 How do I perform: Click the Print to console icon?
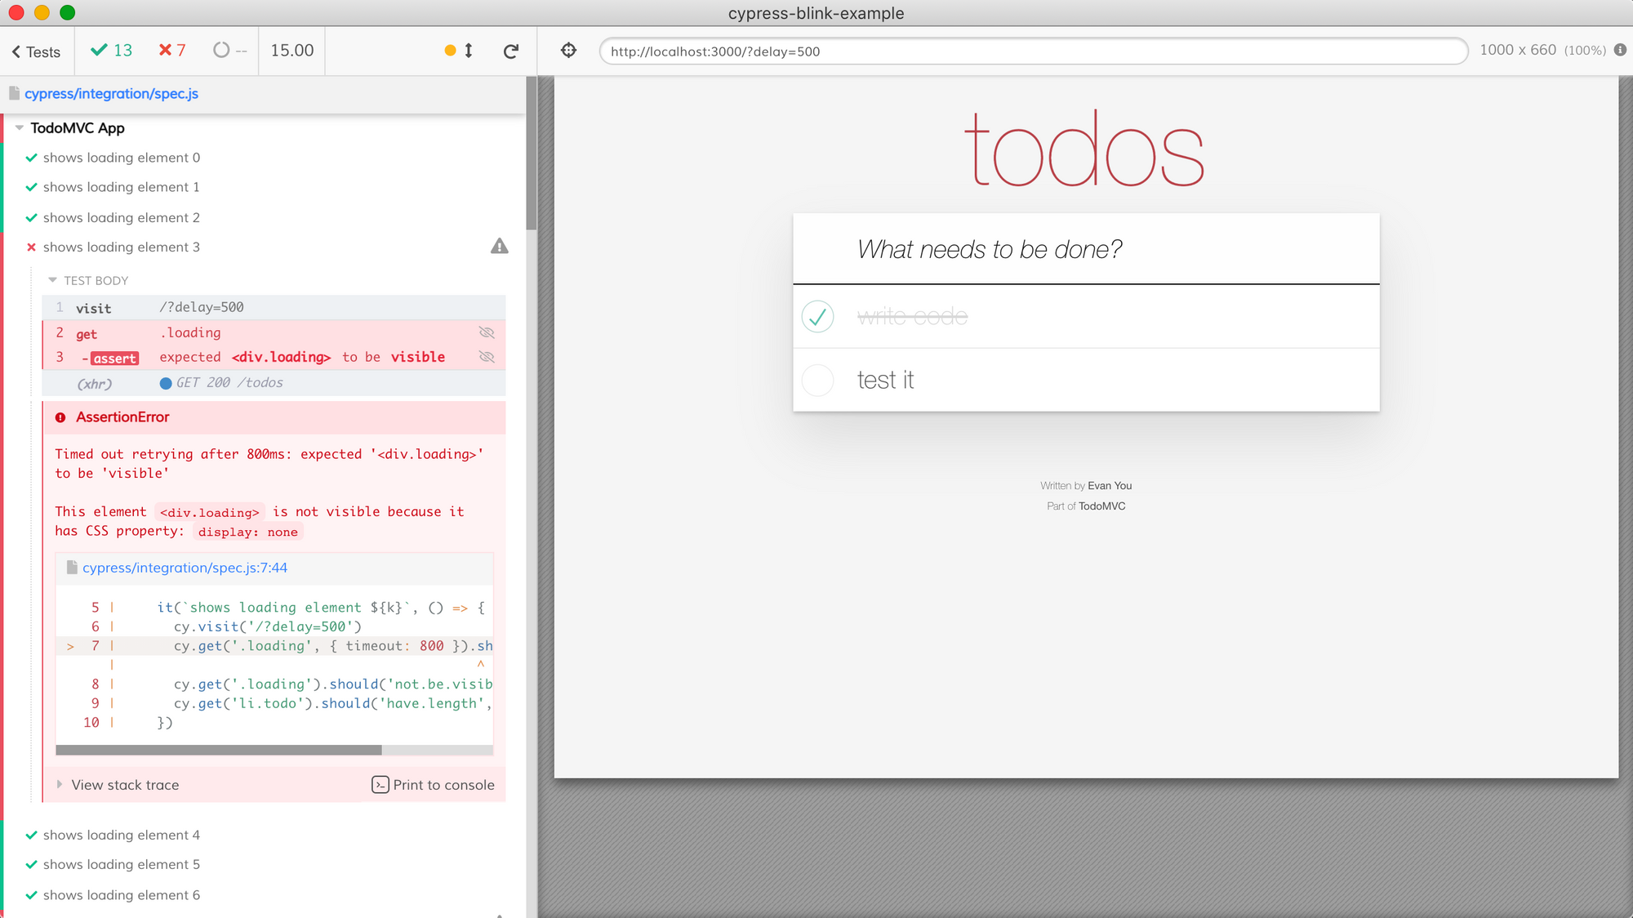[380, 785]
